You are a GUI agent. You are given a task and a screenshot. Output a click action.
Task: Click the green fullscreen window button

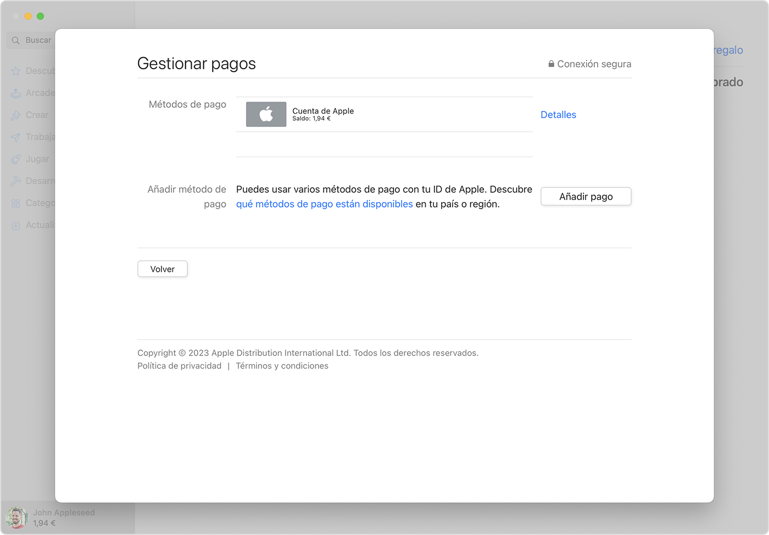tap(40, 16)
